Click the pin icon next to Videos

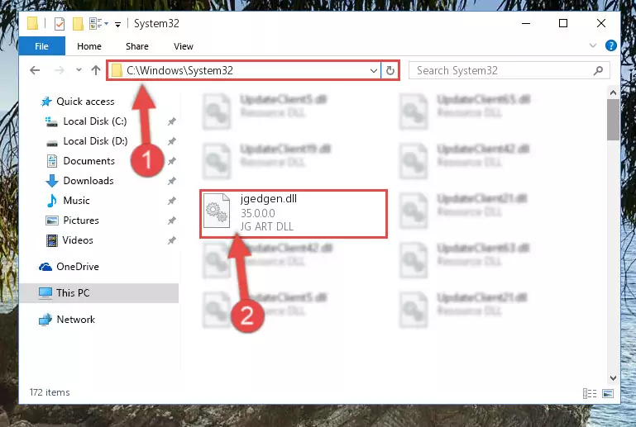172,240
